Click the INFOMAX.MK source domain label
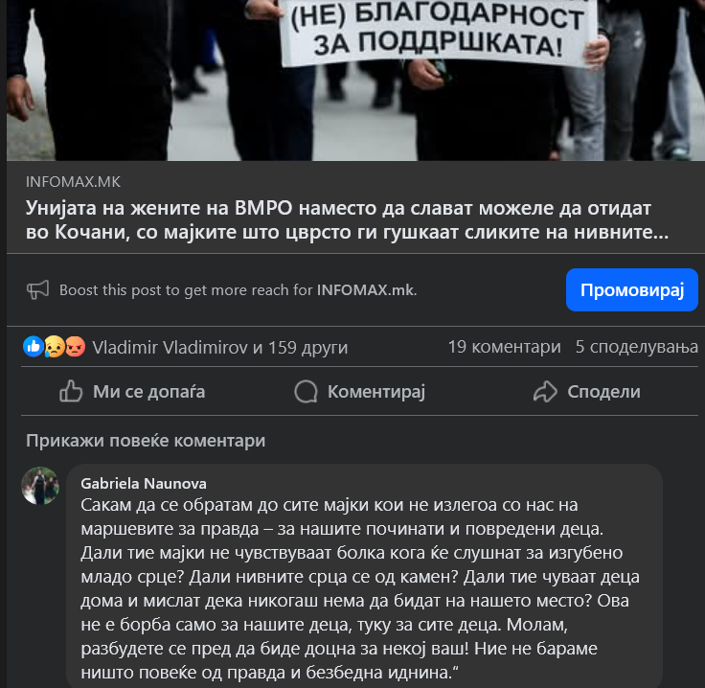The width and height of the screenshot is (705, 688). click(x=73, y=182)
